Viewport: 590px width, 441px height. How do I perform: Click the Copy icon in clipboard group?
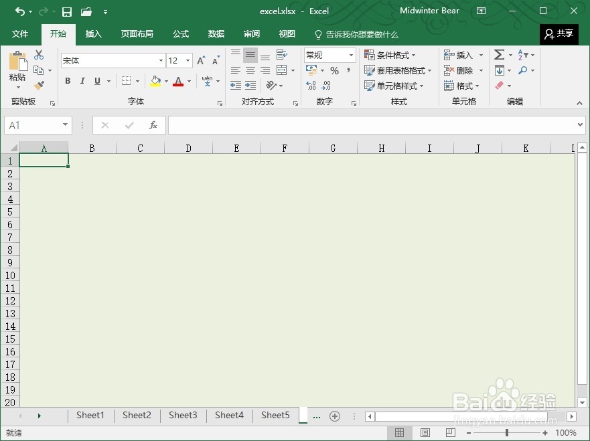click(x=38, y=70)
